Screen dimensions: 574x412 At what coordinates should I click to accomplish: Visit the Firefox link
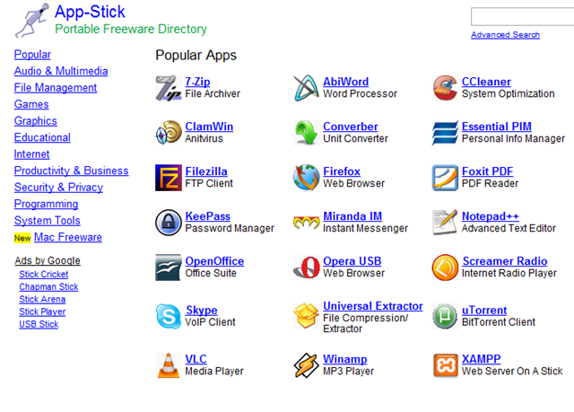click(341, 171)
